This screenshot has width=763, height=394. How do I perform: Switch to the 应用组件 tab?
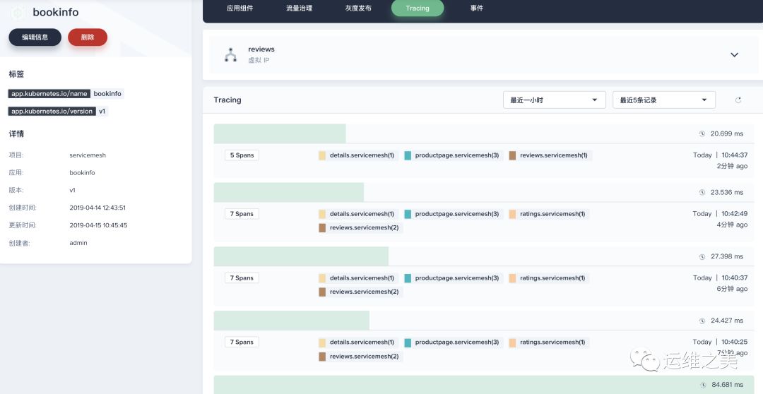240,8
